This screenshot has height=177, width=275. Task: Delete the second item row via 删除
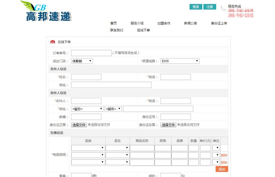click(x=224, y=155)
